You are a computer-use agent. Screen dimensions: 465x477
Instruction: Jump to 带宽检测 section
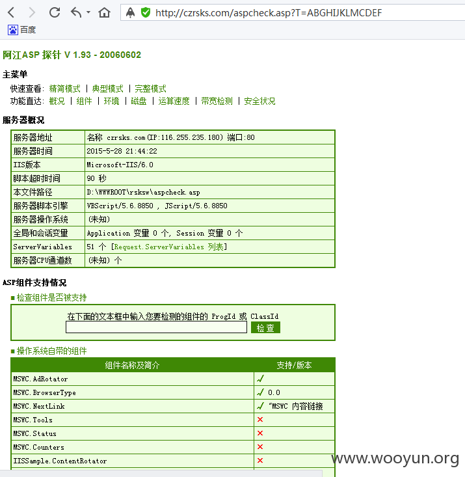[217, 101]
